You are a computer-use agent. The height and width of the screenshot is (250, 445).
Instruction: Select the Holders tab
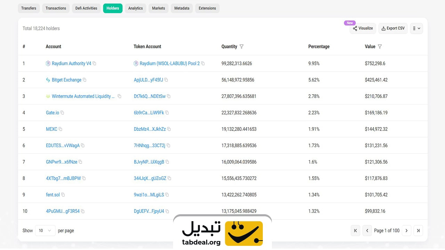[113, 8]
